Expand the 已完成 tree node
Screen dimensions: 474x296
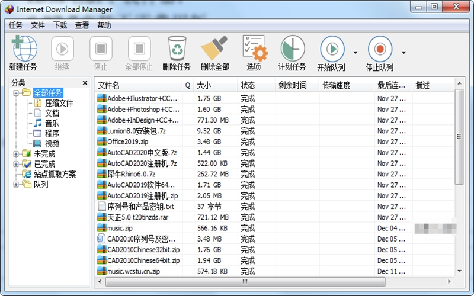click(x=16, y=164)
